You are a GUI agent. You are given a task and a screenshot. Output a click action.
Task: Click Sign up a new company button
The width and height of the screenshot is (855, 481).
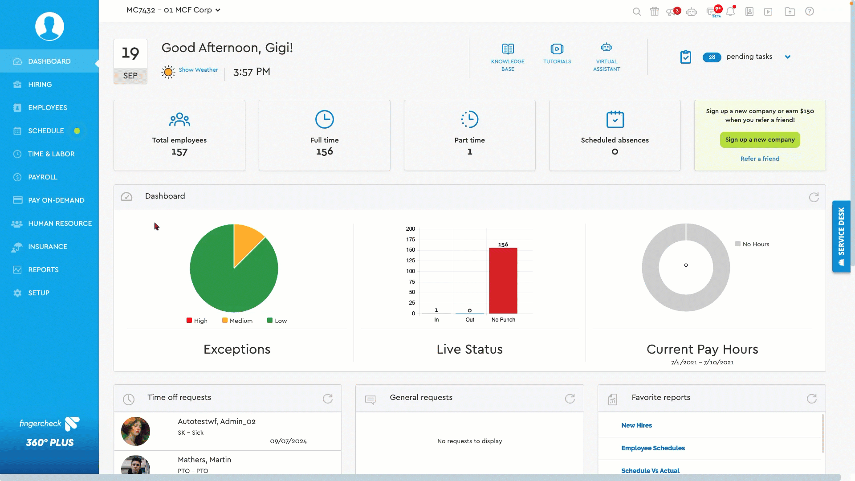(x=760, y=140)
